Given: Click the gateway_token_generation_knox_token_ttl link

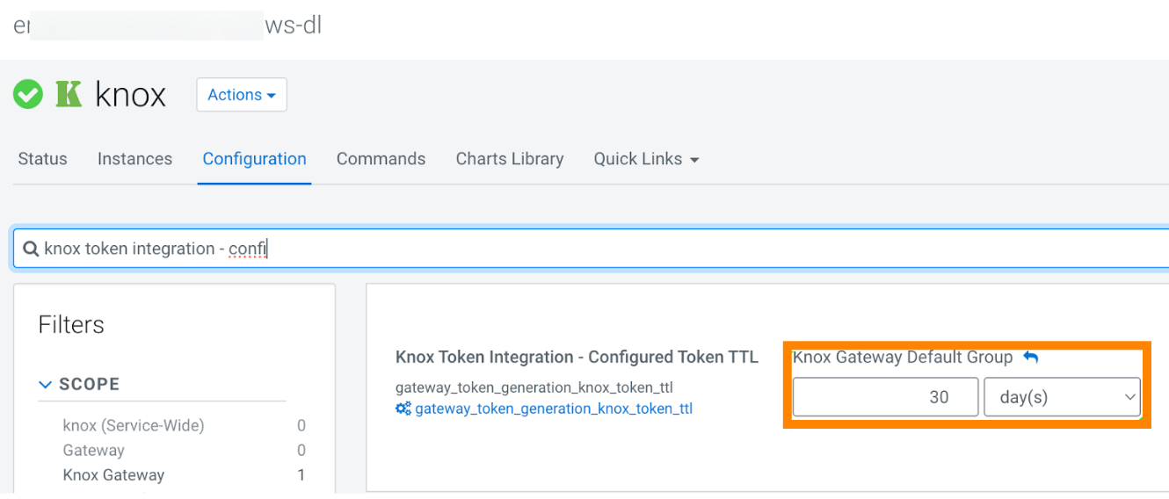Looking at the screenshot, I should coord(553,409).
